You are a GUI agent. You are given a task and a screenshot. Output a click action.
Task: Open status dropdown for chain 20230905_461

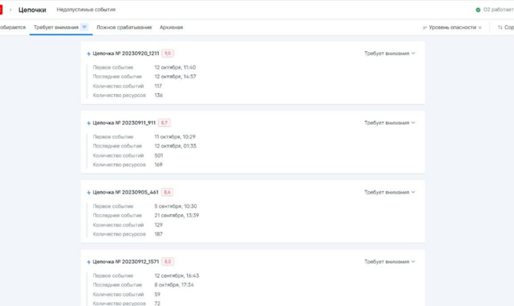pos(390,192)
